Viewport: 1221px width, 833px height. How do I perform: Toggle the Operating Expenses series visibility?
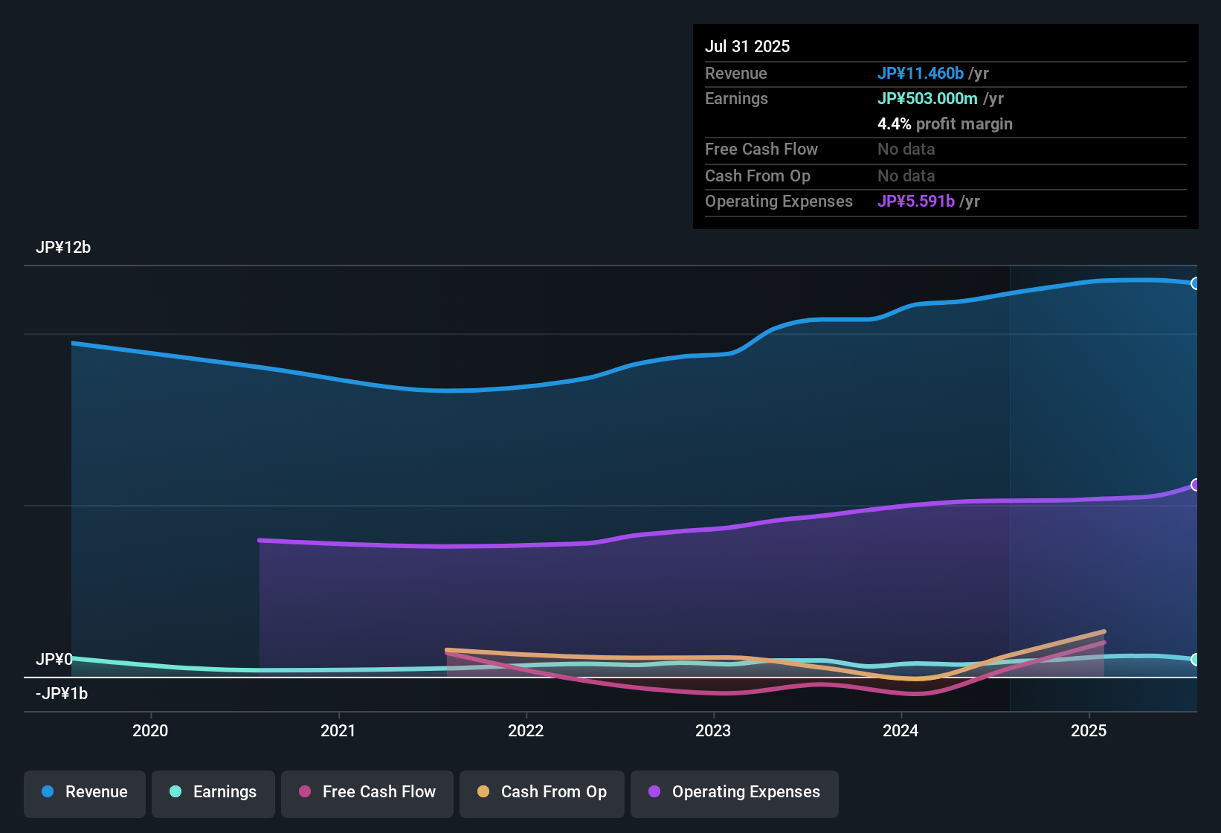[734, 792]
